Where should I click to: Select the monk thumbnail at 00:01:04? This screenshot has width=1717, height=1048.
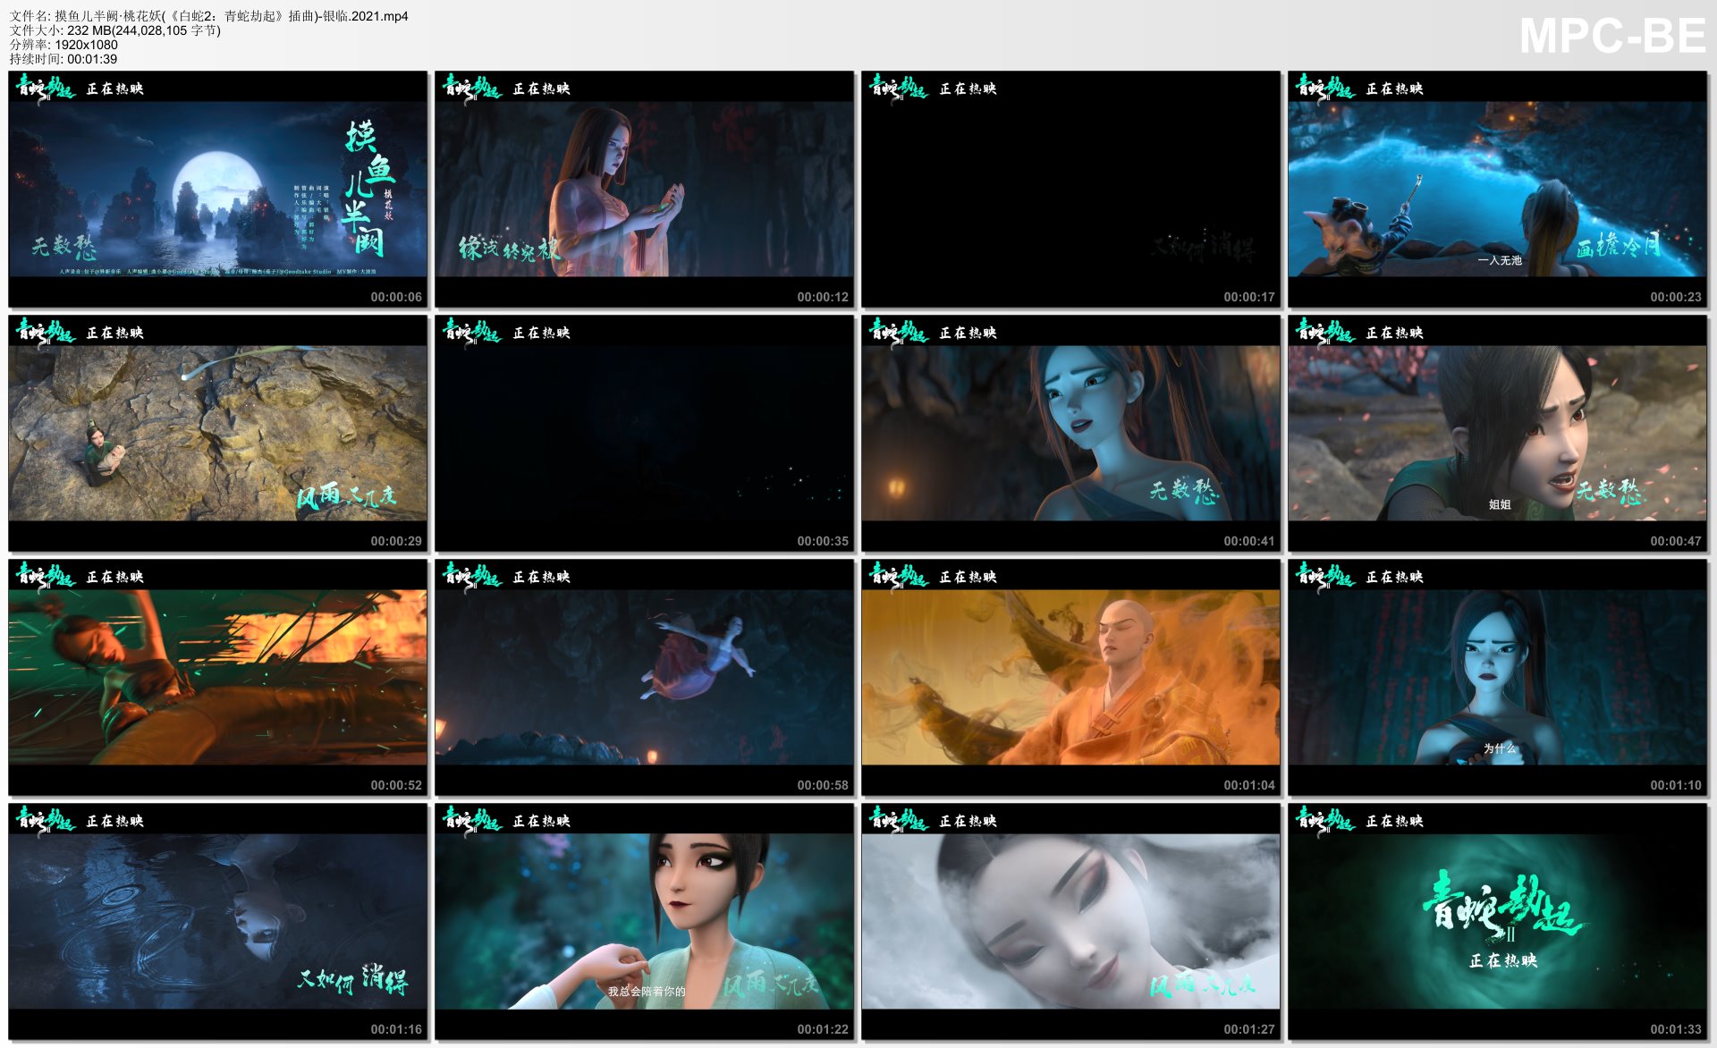tap(1070, 677)
